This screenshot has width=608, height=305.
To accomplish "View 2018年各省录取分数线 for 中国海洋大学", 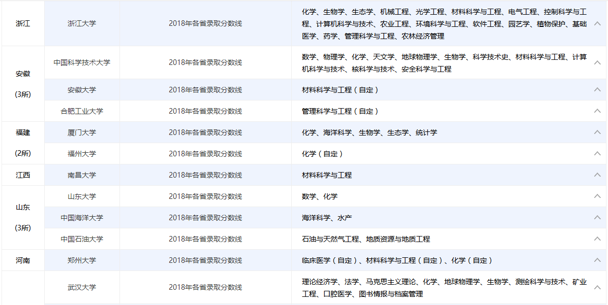I will pos(205,218).
